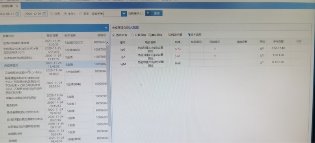Viewport: 315px width, 143px height.
Task: Select the 免疫球蛋白 order row
Action: [54, 64]
